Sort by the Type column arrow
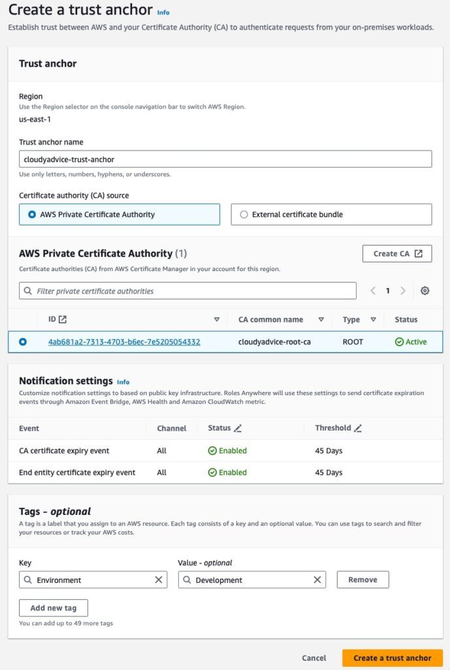Viewport: 450px width, 670px height. pos(373,319)
